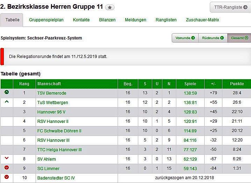Select the Vorrunde view toggle
Screen dimensions: 251x183
point(185,38)
